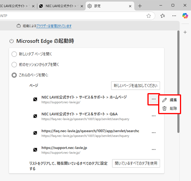The image size is (191, 181).
Task: Click the sidebar plus customize button
Action: click(x=185, y=32)
